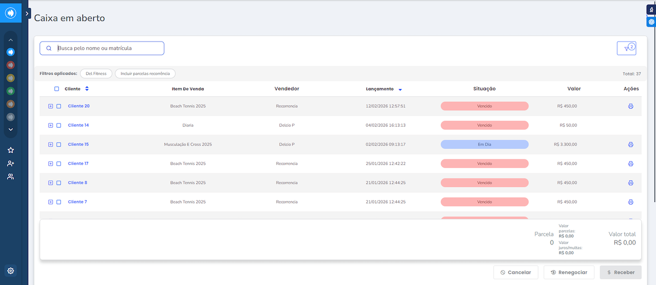Viewport: 656px width, 285px height.
Task: Print the receipt for Cliente 15
Action: pos(630,145)
